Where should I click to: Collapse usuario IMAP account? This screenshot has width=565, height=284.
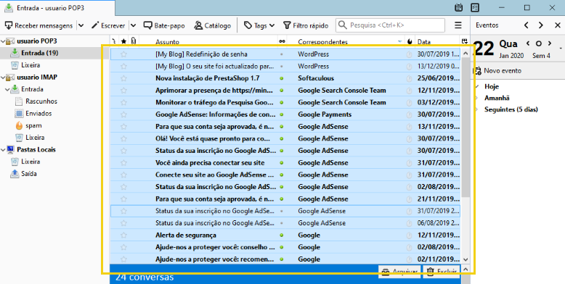coord(2,78)
